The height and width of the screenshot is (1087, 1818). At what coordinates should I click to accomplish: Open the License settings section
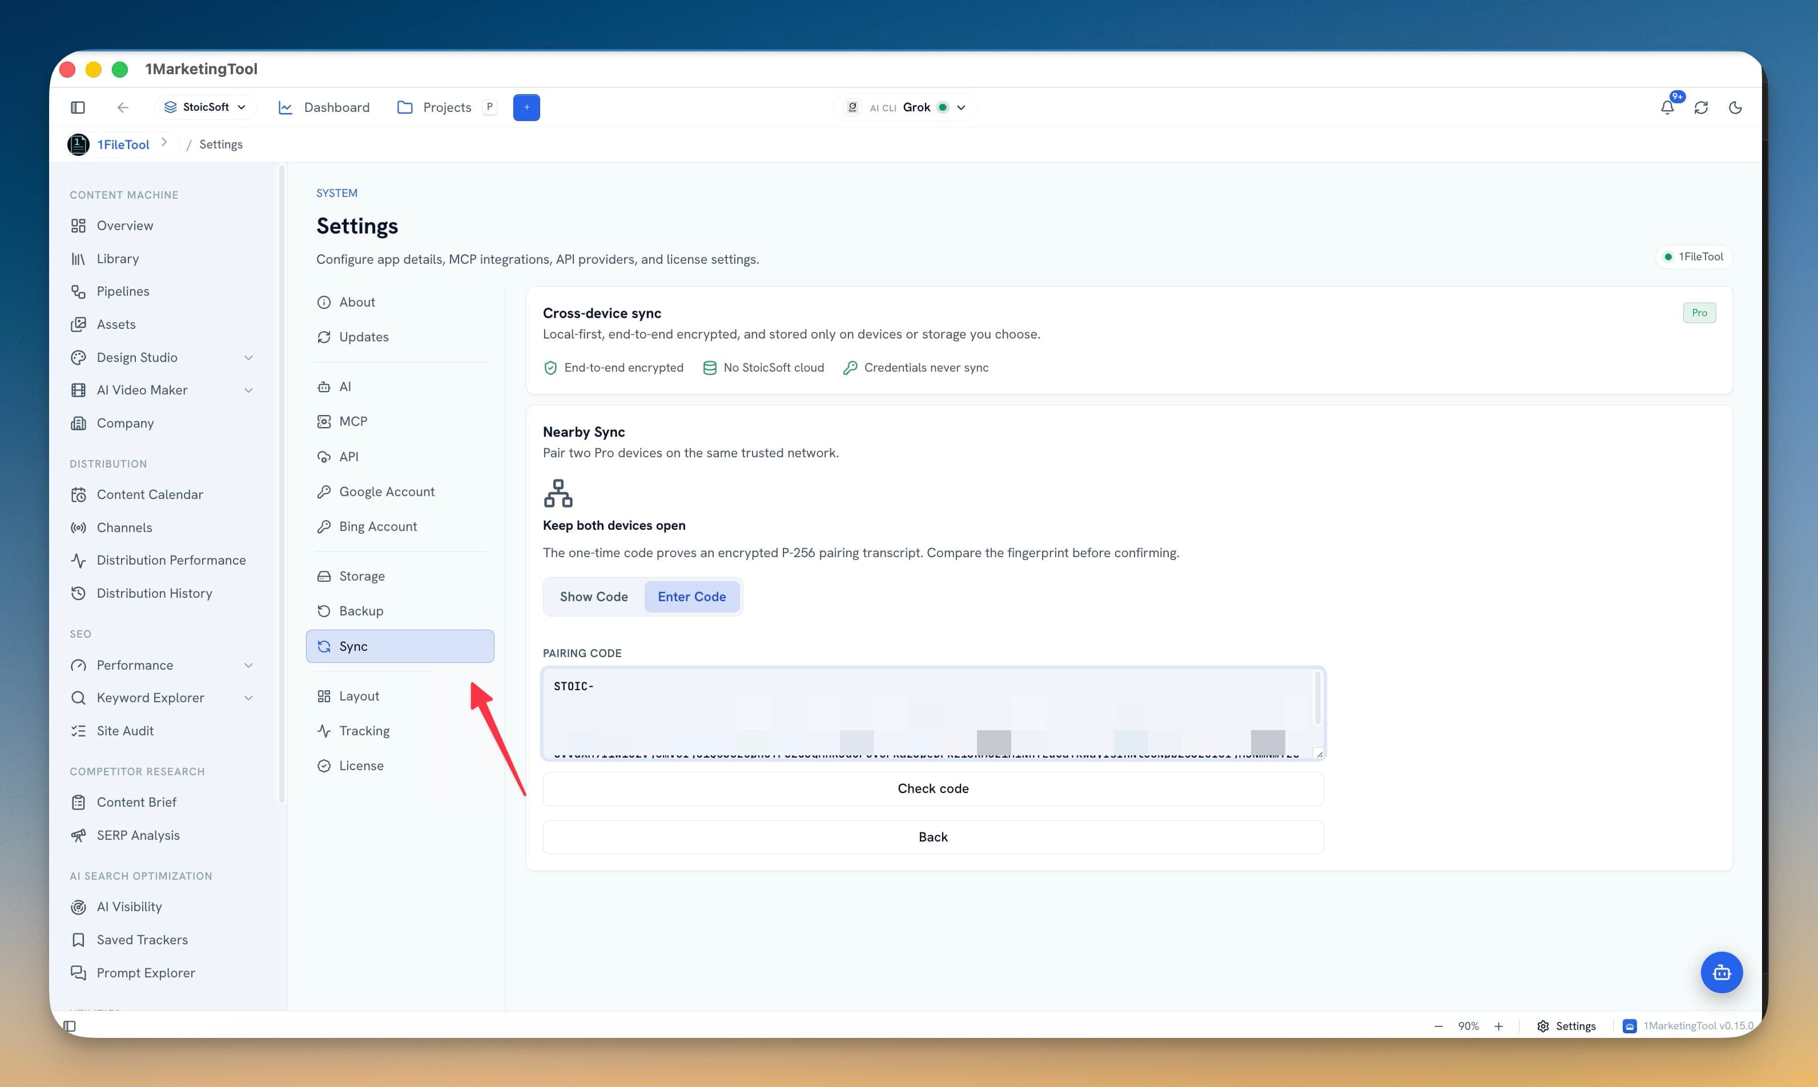tap(400, 766)
